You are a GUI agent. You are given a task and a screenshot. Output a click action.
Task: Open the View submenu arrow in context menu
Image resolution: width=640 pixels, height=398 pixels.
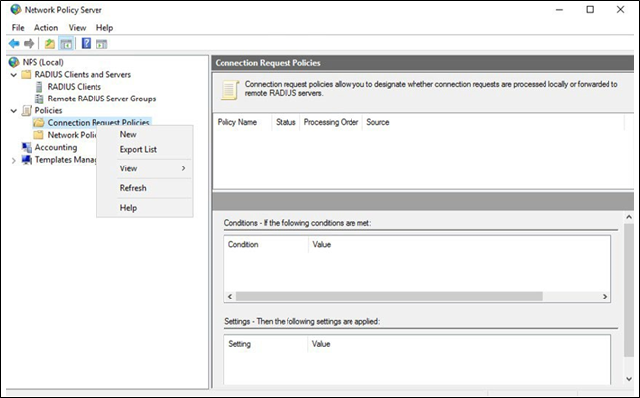click(184, 168)
